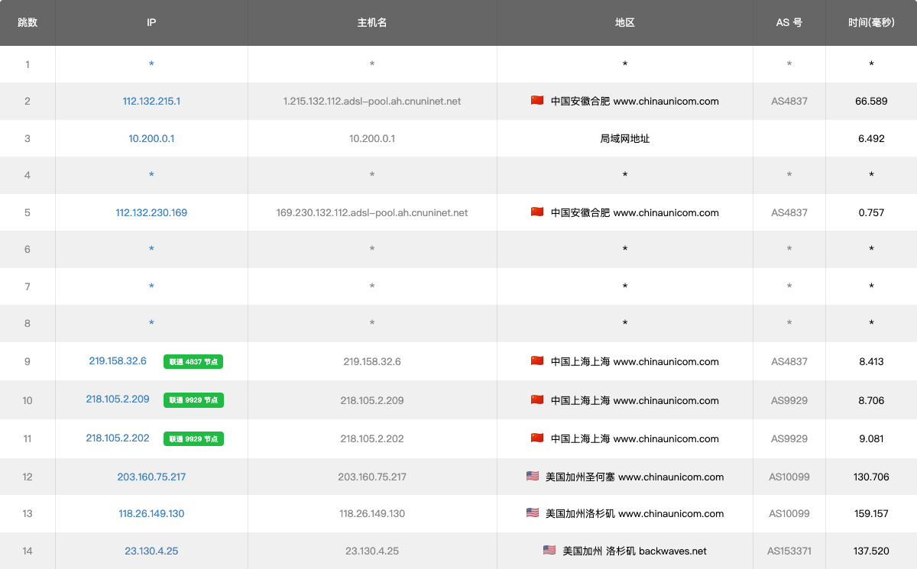Viewport: 917px width, 569px height.
Task: Click region 美国加州 洛杉矶 backwaves.net
Action: [x=634, y=551]
